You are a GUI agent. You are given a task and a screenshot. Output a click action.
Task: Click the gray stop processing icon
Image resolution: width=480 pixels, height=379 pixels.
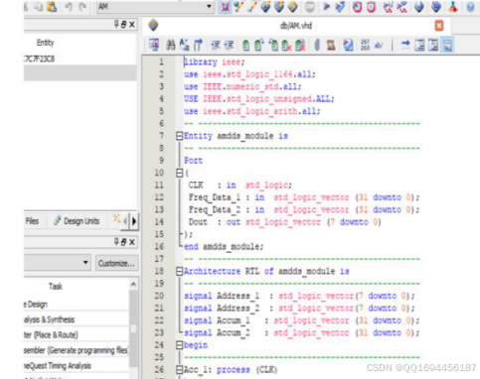(x=309, y=7)
